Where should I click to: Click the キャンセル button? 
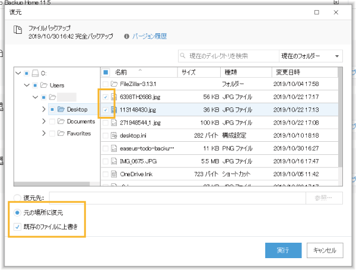(325, 250)
